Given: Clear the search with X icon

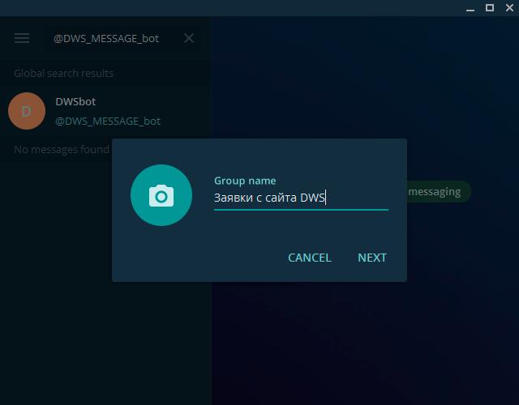Looking at the screenshot, I should 189,38.
